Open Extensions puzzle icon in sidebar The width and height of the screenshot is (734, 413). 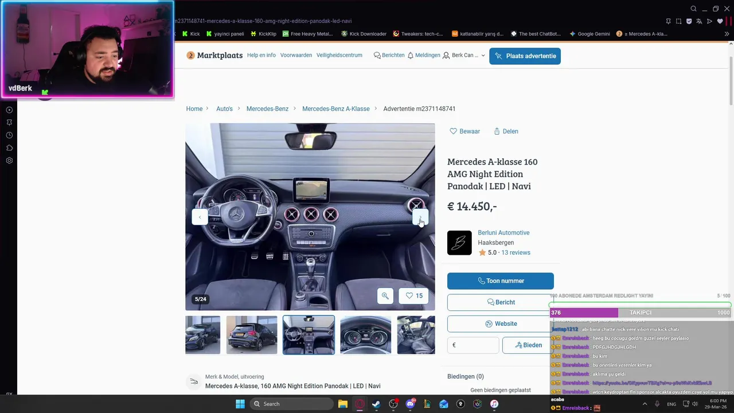[x=9, y=148]
